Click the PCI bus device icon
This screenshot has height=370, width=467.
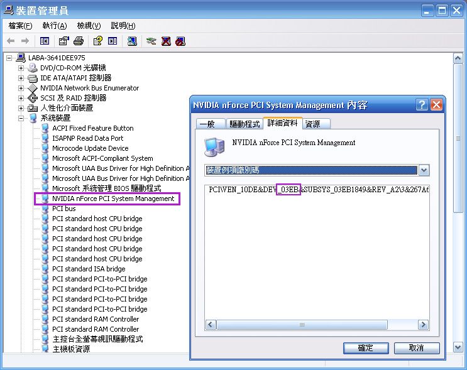coord(45,209)
